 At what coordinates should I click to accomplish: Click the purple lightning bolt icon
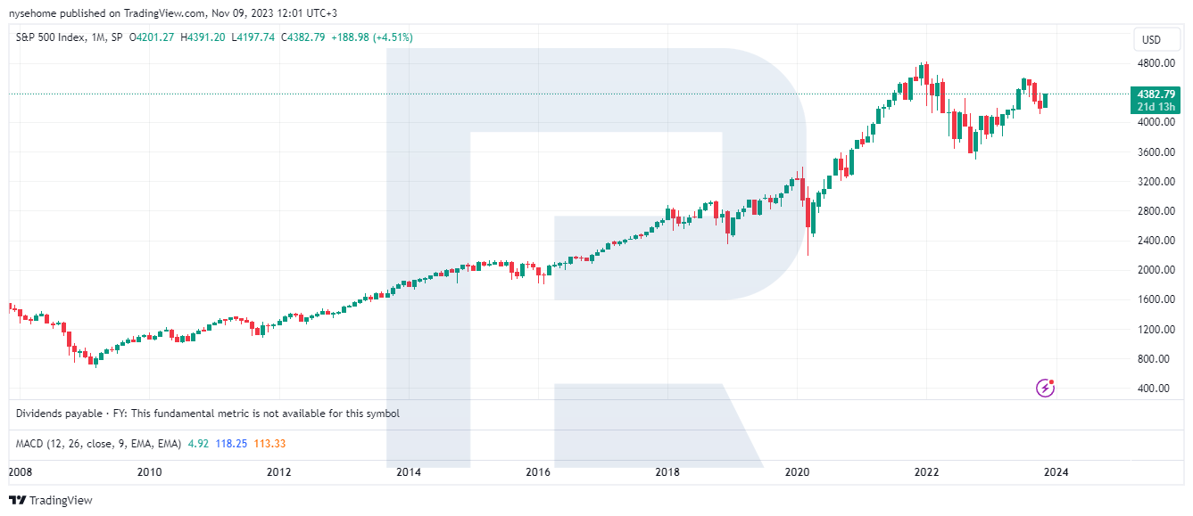[x=1045, y=388]
